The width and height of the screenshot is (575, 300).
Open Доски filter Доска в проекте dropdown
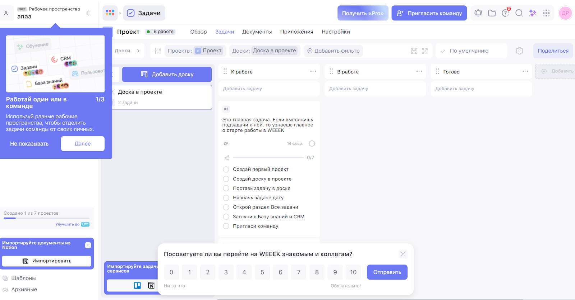pos(265,51)
